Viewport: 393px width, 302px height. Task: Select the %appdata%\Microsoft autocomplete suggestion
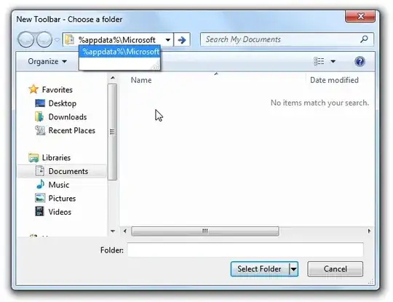click(119, 52)
